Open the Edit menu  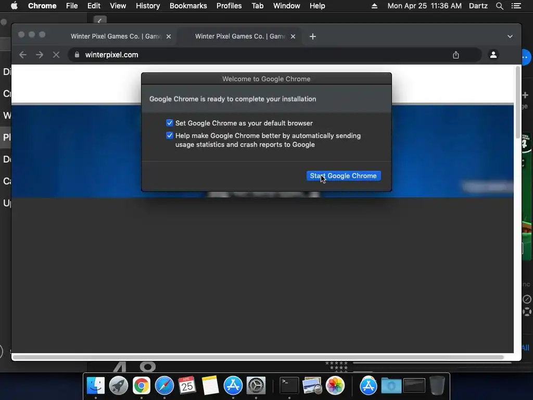click(x=94, y=6)
